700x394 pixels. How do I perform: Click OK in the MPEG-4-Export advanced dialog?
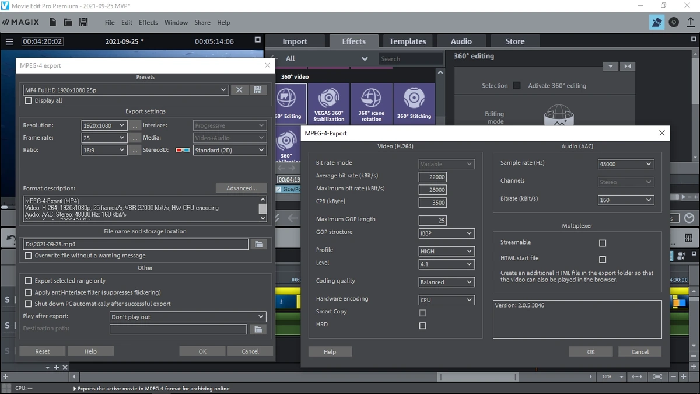coord(591,352)
